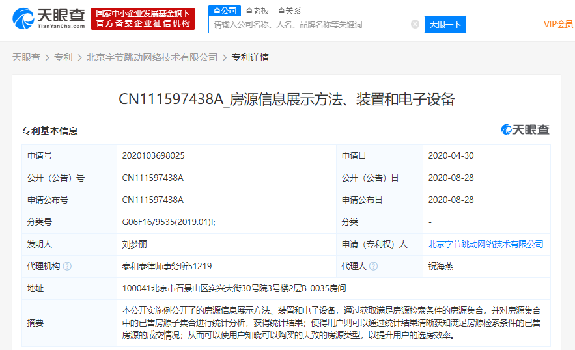Select the address 100041北京市石景山区 text
Image resolution: width=575 pixels, height=350 pixels.
(x=234, y=288)
